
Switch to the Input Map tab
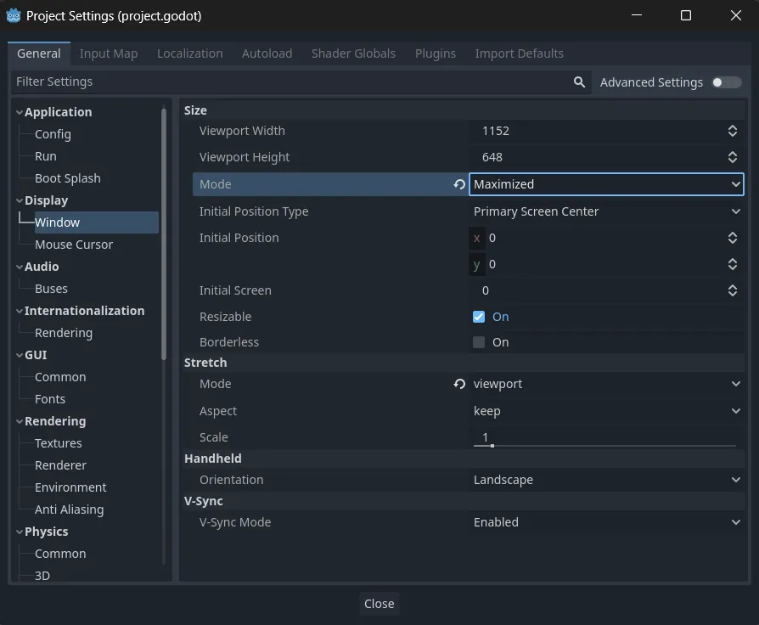(109, 53)
